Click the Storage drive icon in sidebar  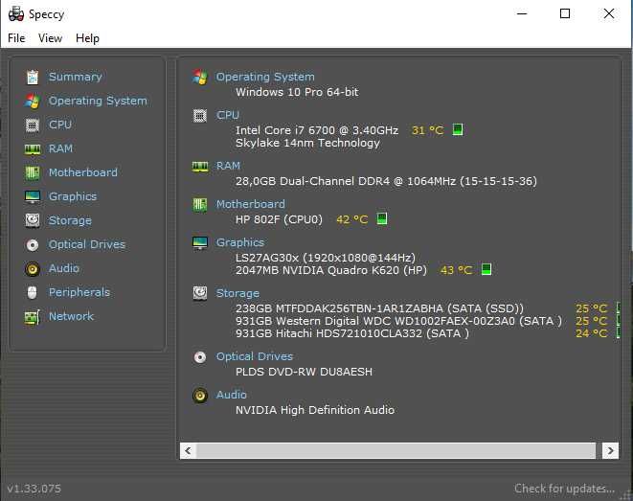coord(33,220)
